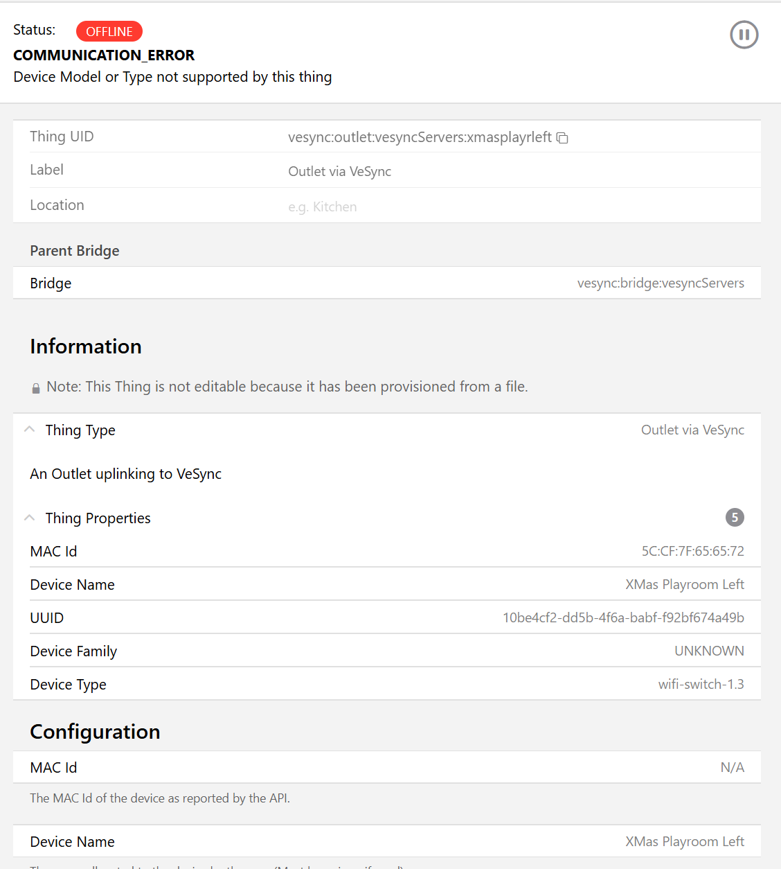The width and height of the screenshot is (781, 869).
Task: Open the Information section header
Action: [x=86, y=346]
